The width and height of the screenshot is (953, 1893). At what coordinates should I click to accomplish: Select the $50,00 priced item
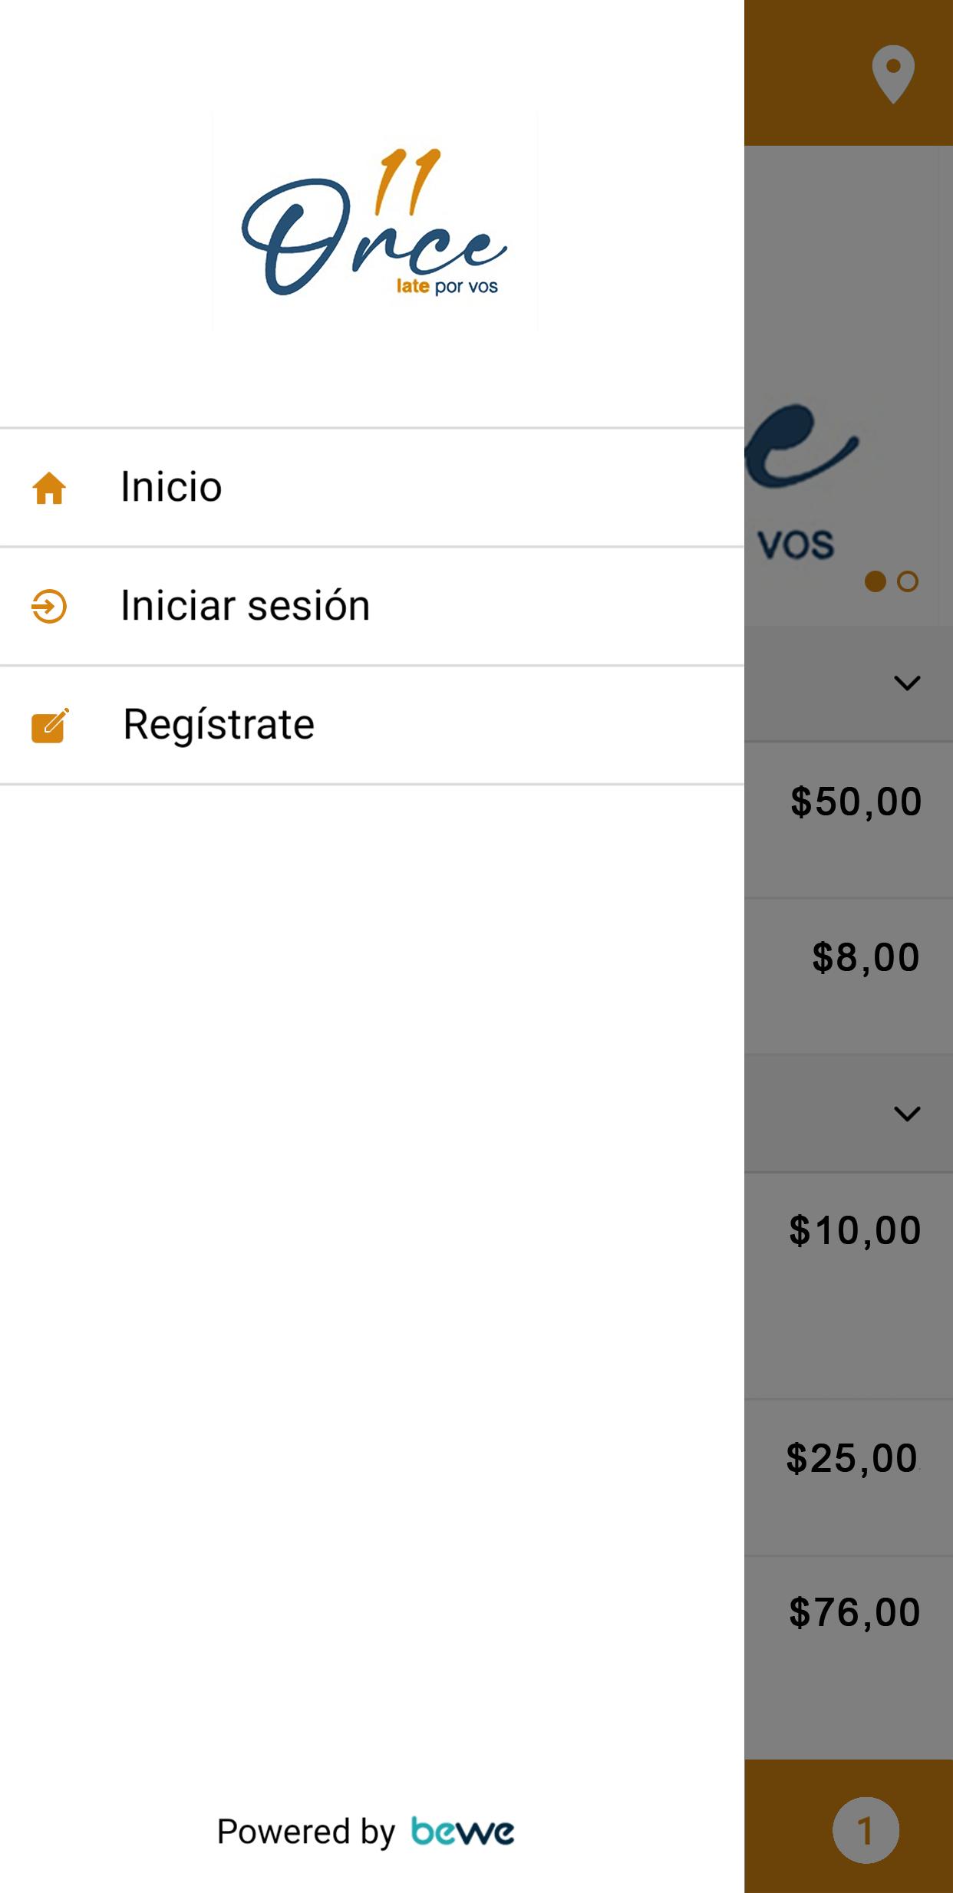[849, 820]
